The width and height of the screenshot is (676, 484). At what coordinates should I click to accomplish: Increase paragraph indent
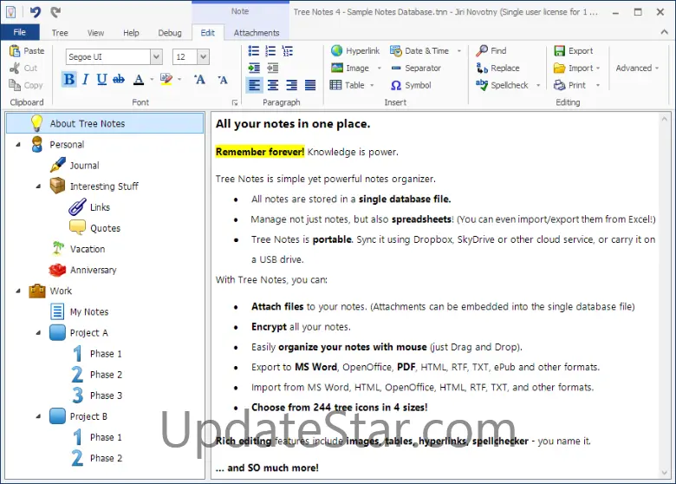pos(254,68)
